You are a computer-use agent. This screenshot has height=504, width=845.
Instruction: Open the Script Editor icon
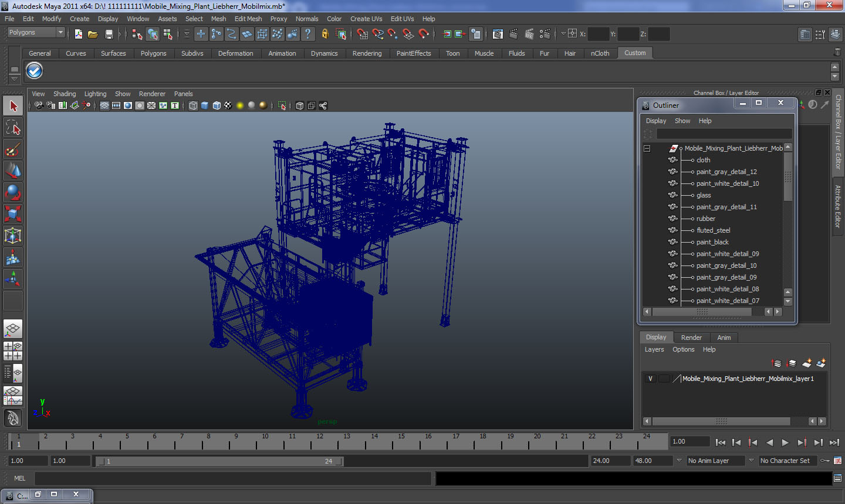[837, 478]
